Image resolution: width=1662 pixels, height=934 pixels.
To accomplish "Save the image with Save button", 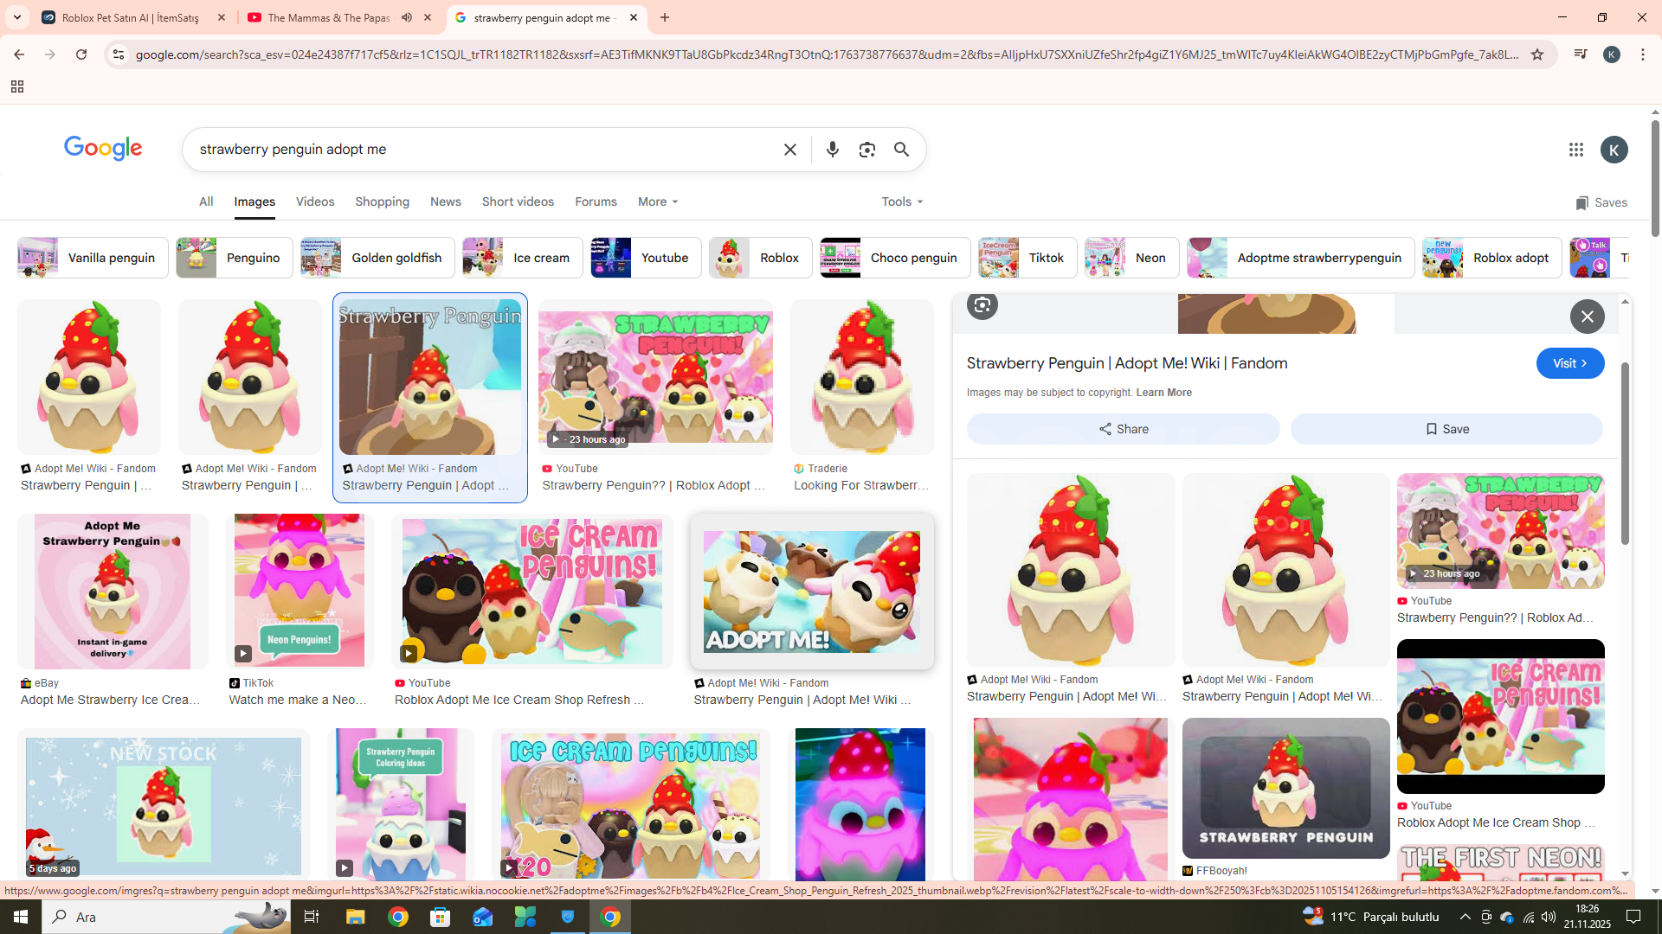I will tap(1446, 429).
